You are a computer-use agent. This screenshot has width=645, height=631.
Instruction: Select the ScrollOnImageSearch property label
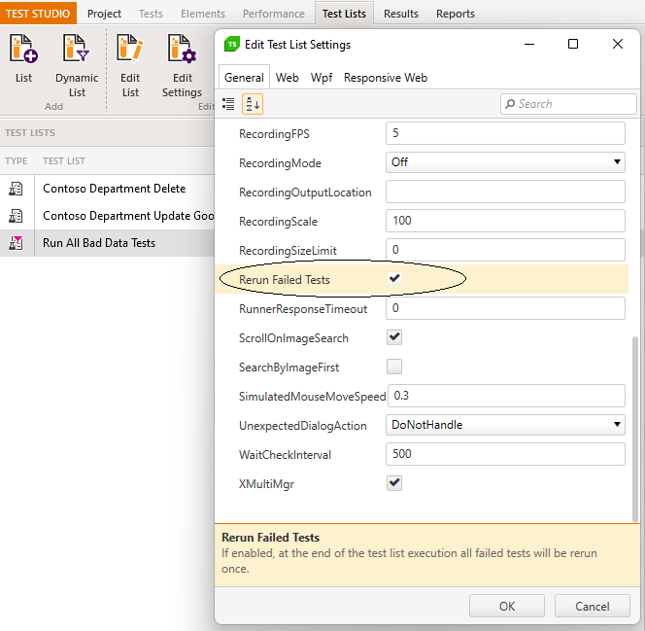point(293,338)
